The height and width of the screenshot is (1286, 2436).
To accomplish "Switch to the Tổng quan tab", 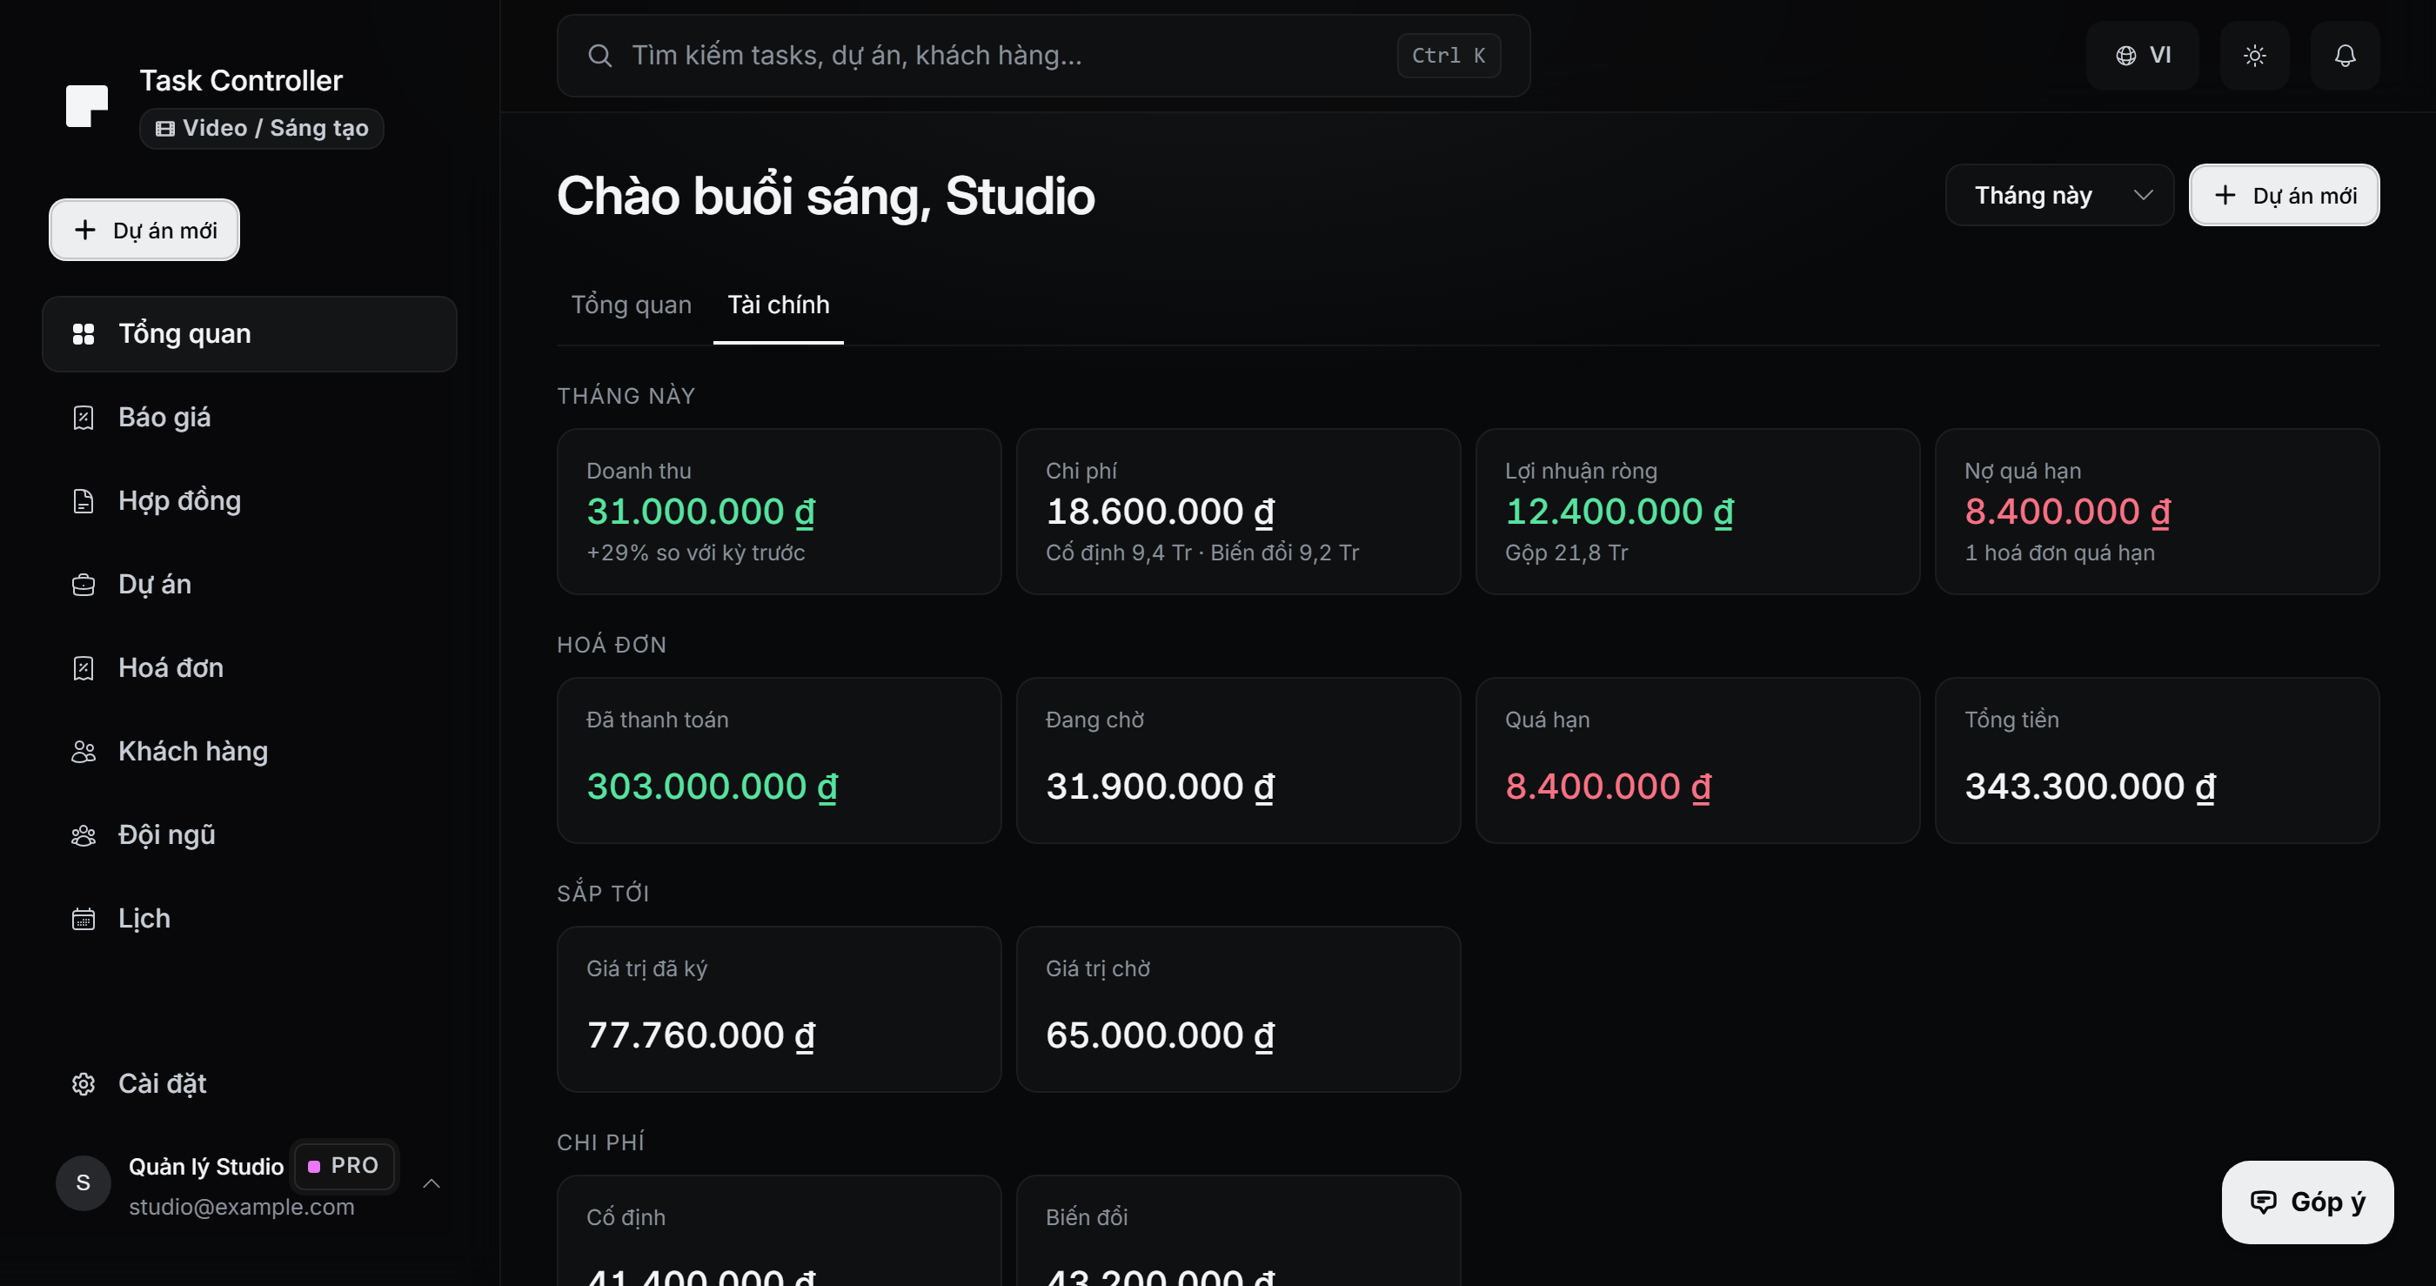I will pyautogui.click(x=631, y=305).
